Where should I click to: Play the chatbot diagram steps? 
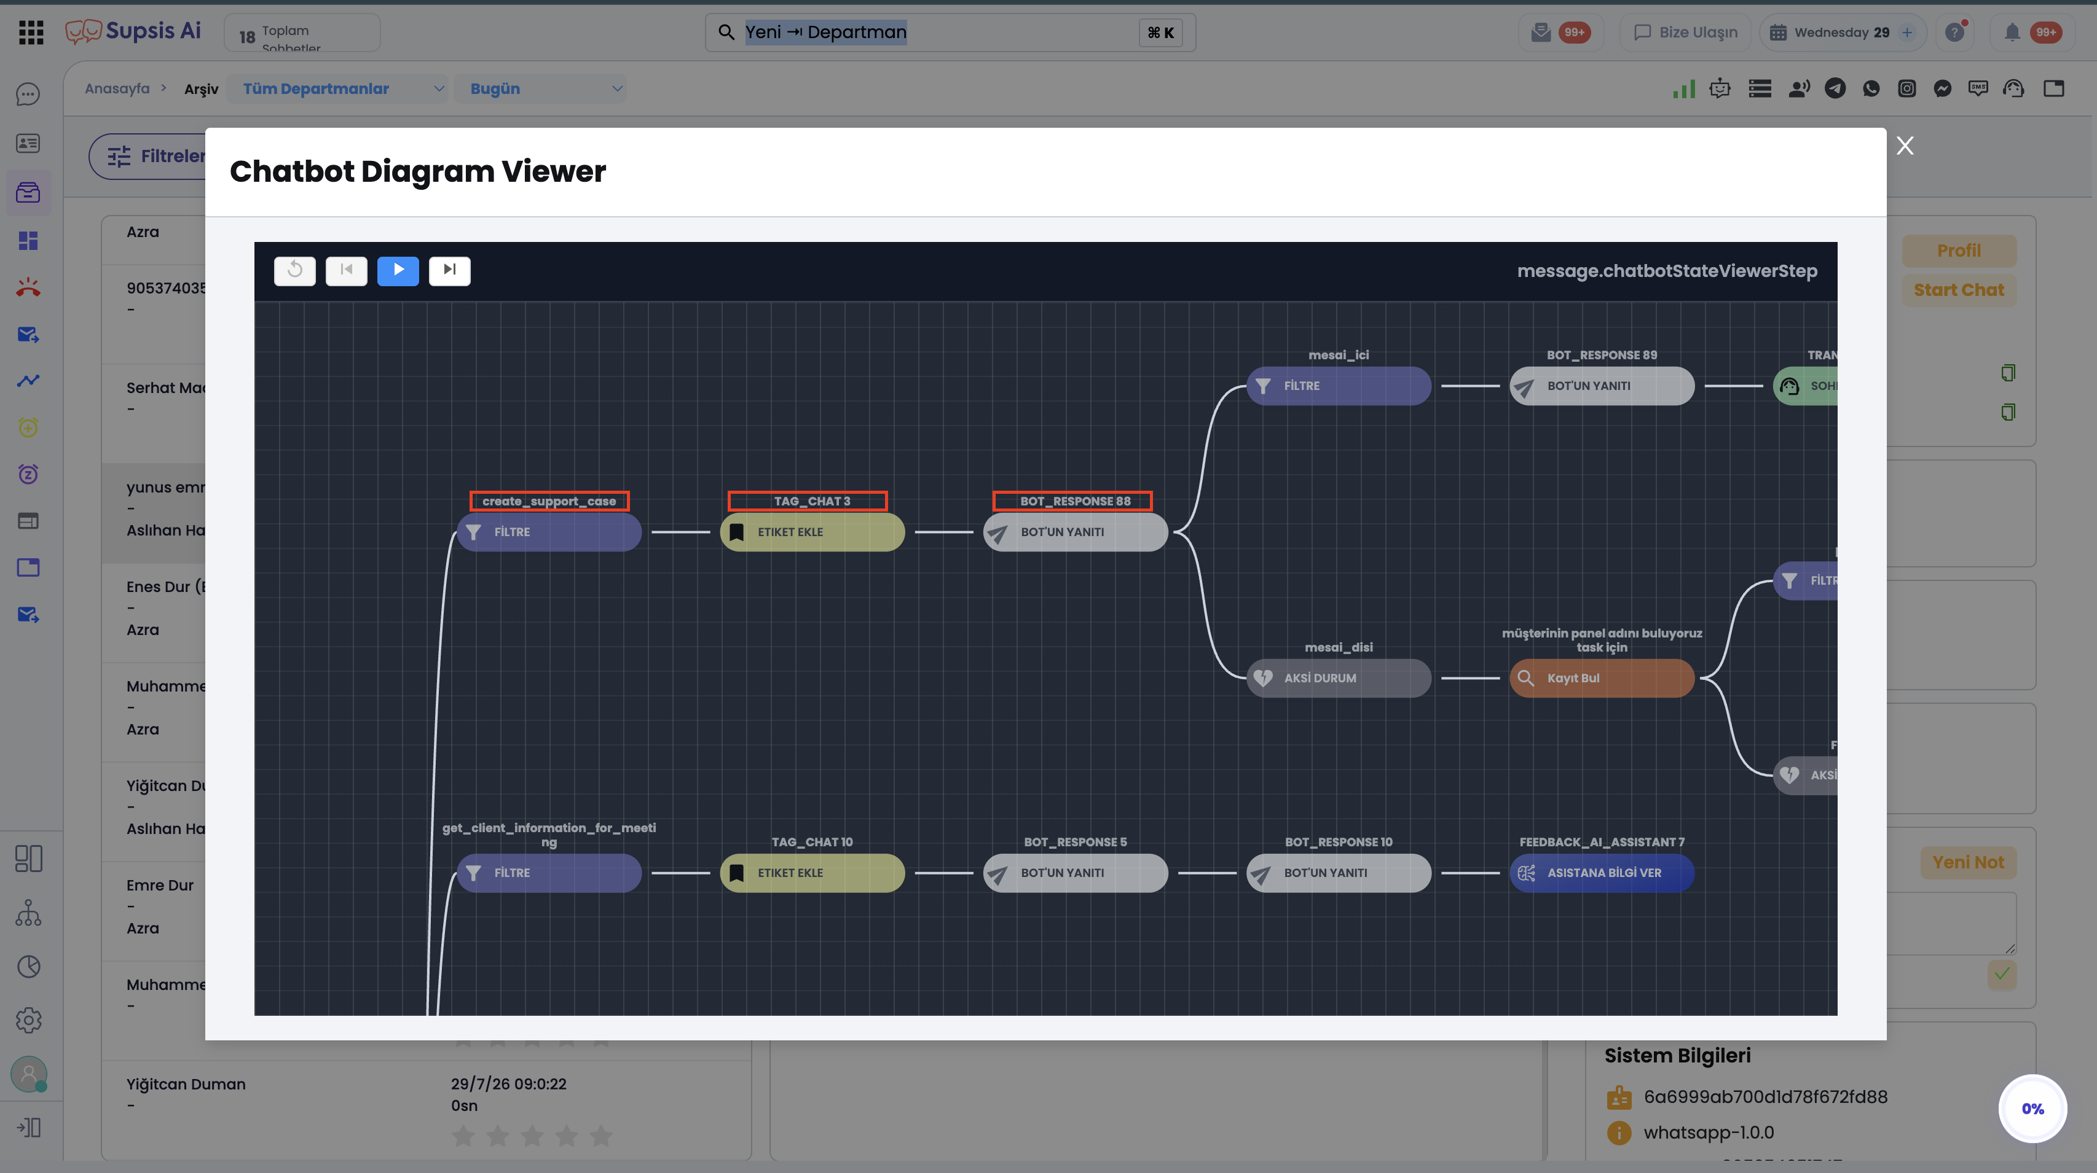coord(398,270)
